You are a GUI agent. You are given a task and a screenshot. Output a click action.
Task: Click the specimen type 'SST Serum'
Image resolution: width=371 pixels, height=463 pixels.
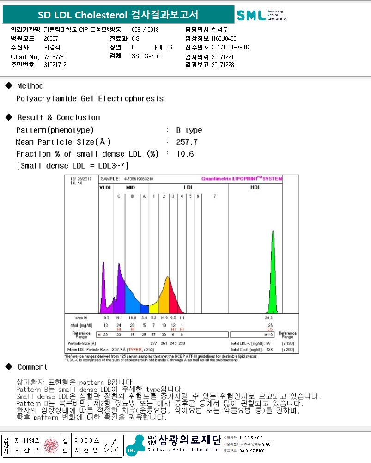[x=146, y=56]
